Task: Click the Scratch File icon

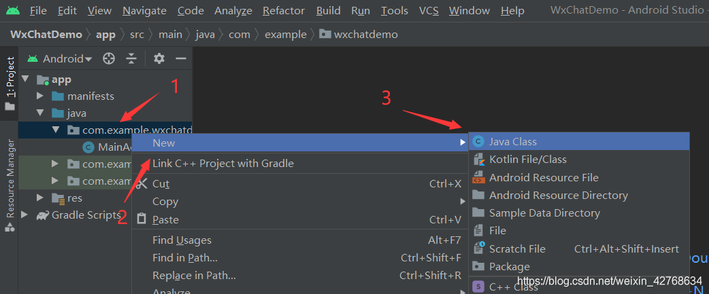Action: [478, 249]
